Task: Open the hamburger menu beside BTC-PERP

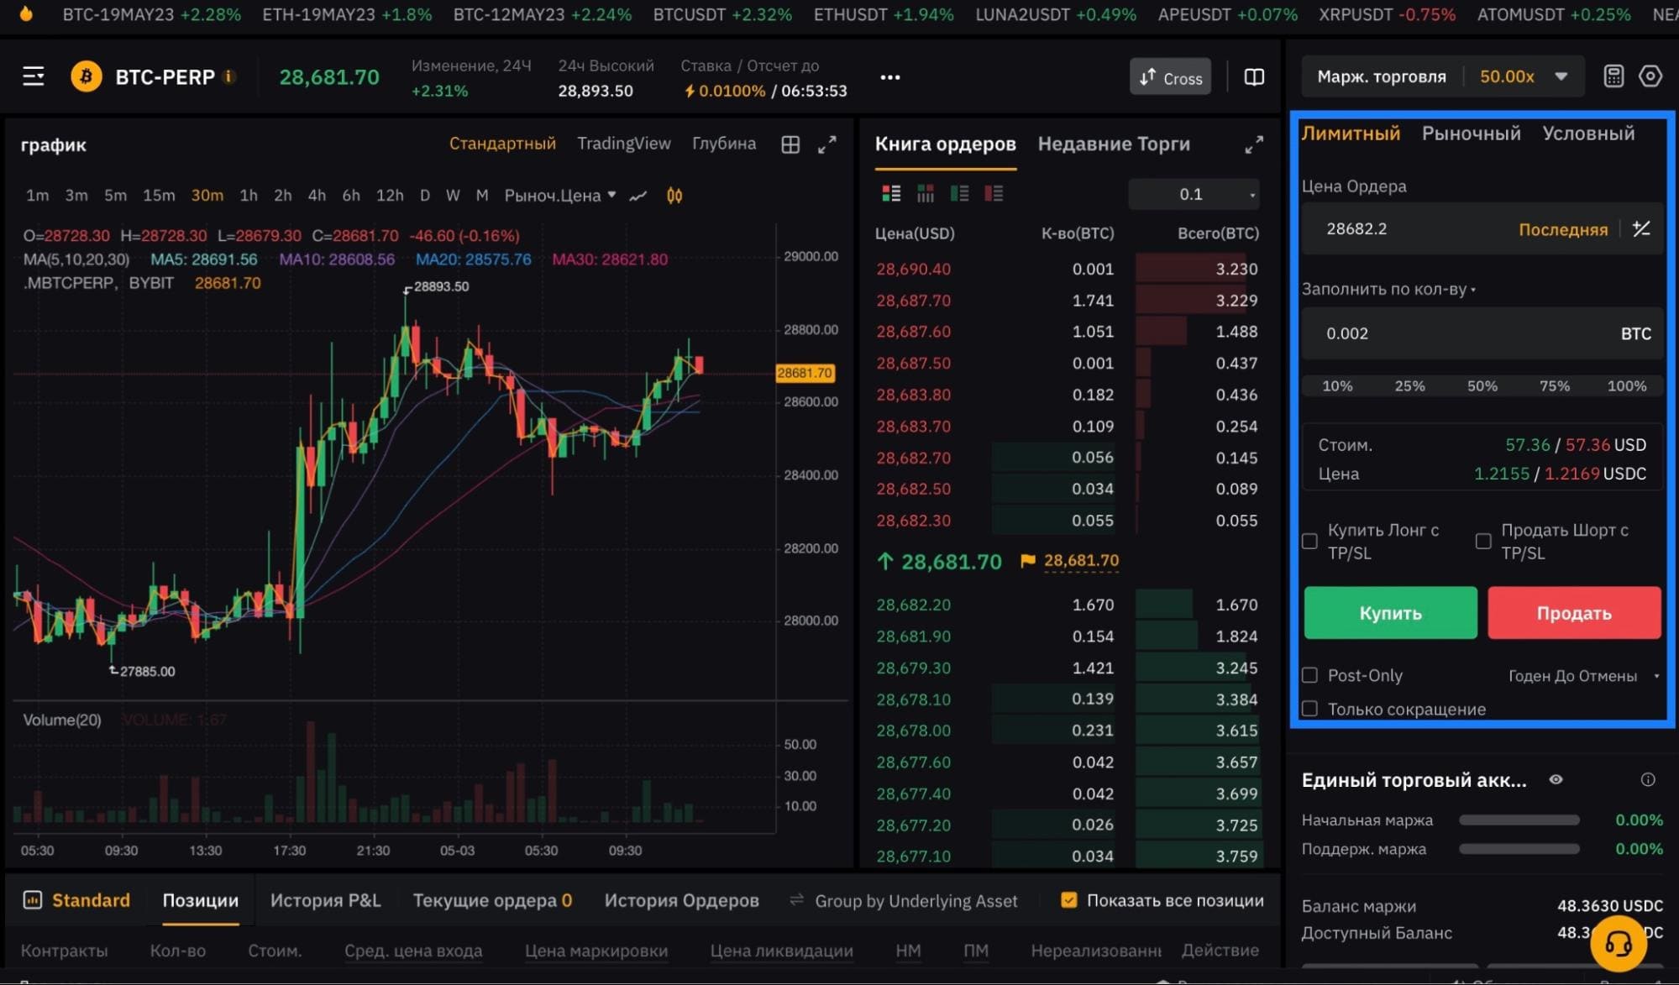Action: [33, 77]
